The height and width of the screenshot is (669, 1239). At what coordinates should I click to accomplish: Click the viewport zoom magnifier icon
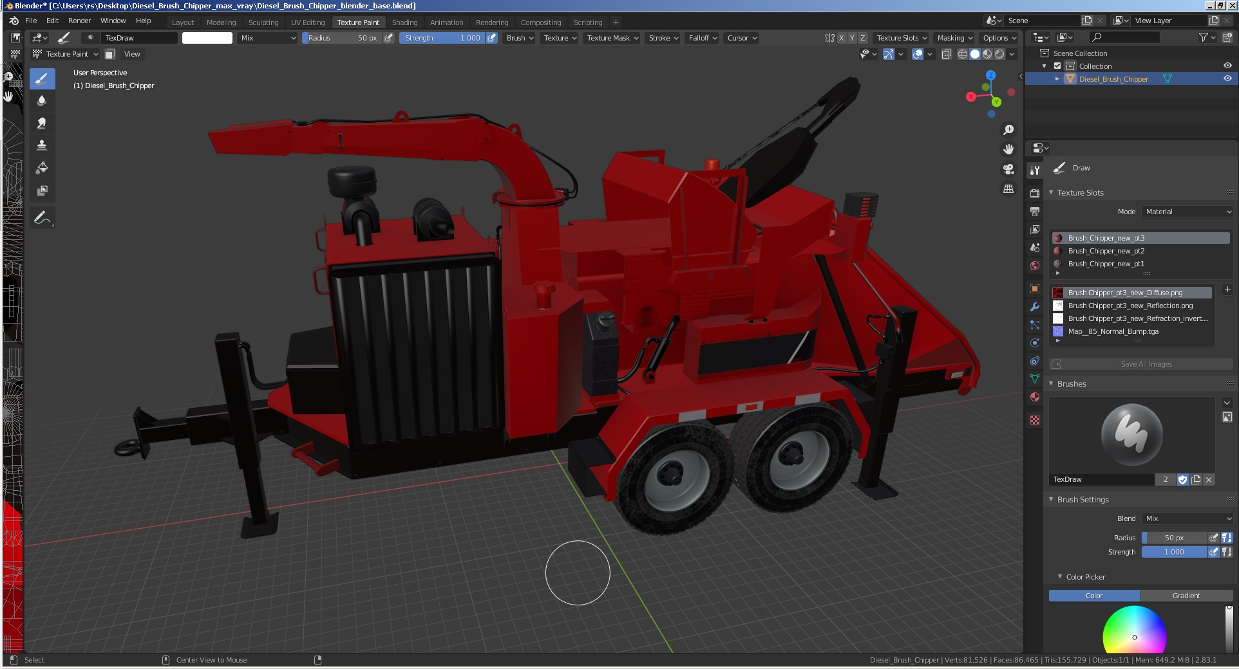[1008, 130]
